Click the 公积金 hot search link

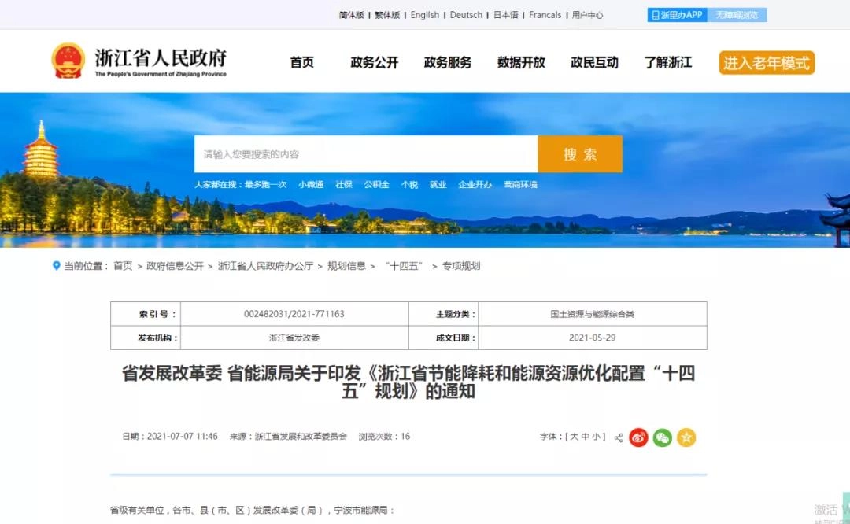[x=376, y=185]
